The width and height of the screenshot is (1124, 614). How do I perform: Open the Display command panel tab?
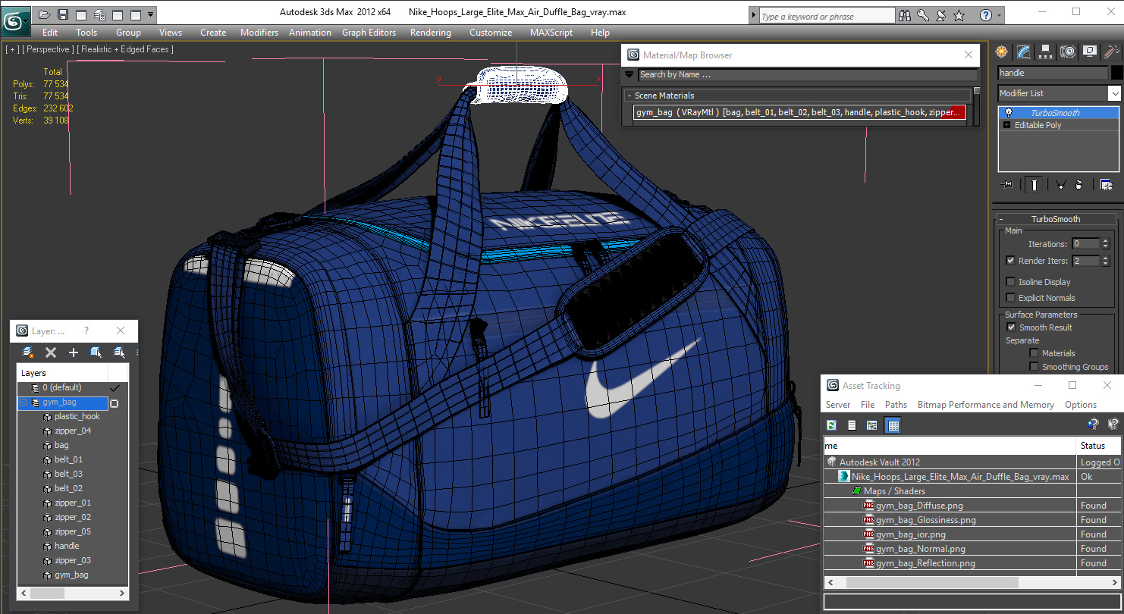1090,52
